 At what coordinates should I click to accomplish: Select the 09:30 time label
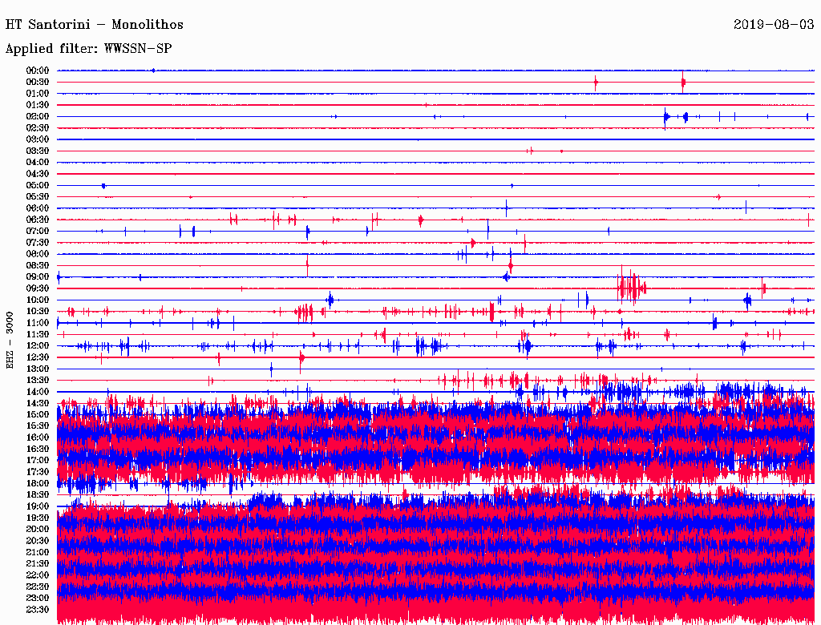click(38, 288)
